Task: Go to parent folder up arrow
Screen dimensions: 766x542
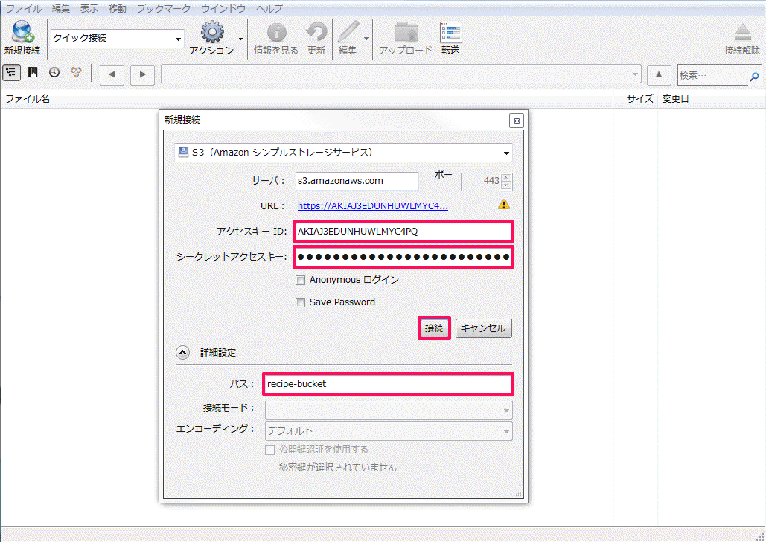Action: click(659, 74)
